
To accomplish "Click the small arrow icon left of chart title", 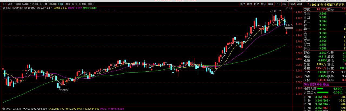I will coord(1,8).
